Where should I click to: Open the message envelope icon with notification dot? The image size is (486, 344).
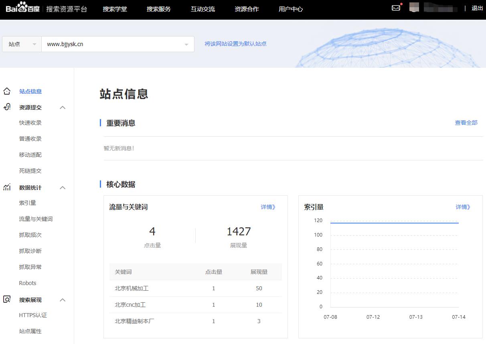tap(396, 8)
